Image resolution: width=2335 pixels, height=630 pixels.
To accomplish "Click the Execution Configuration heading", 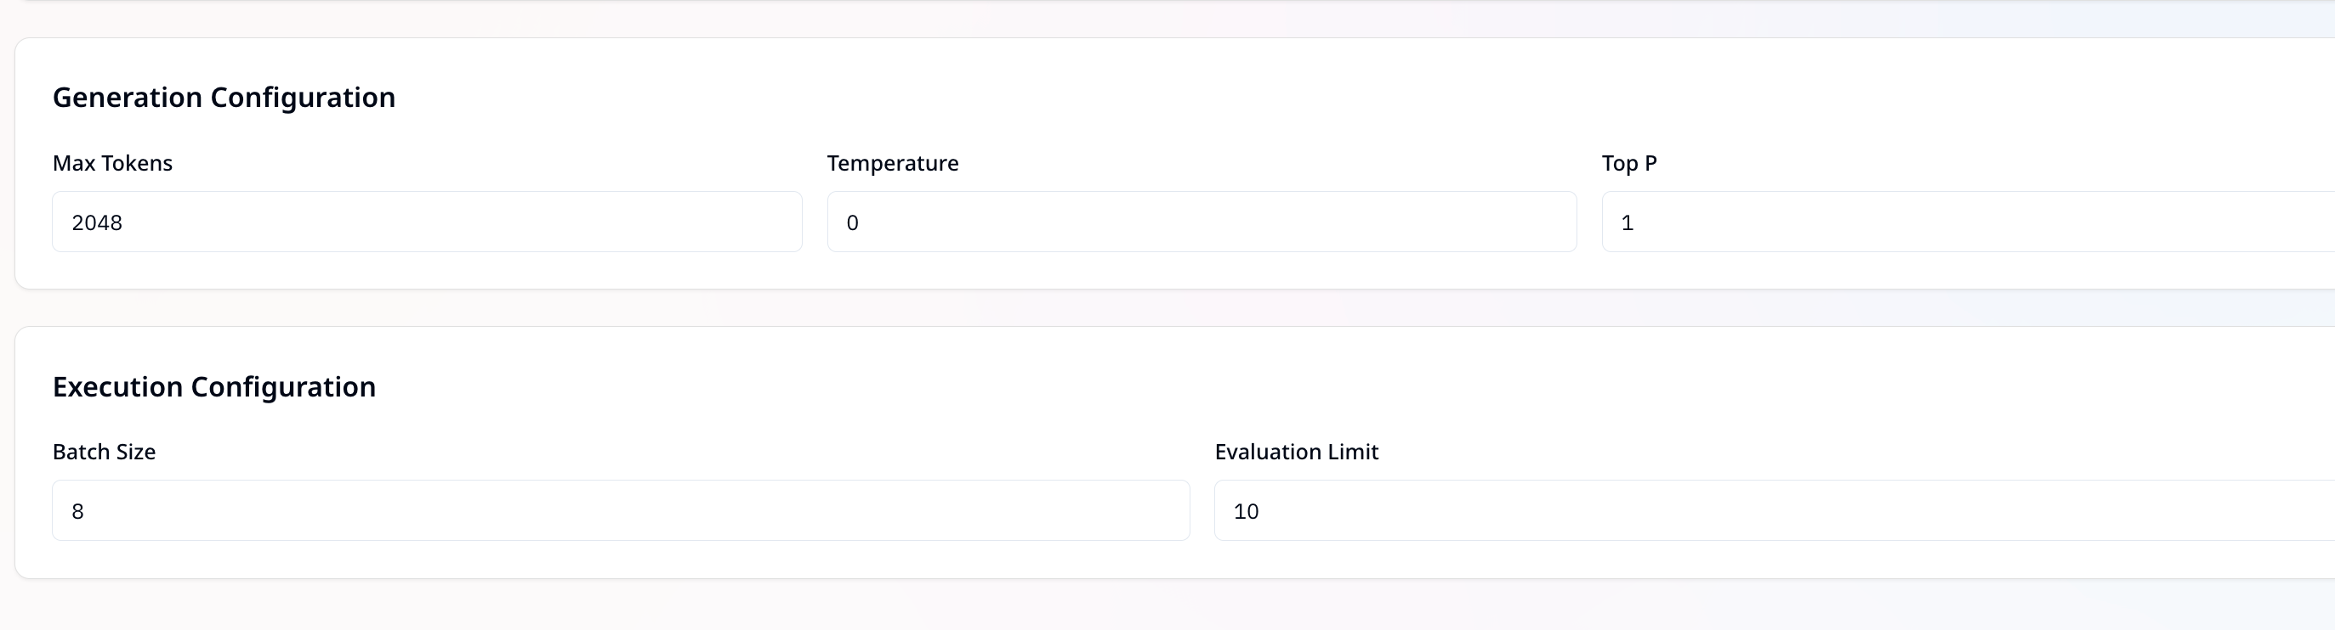I will click(x=214, y=386).
